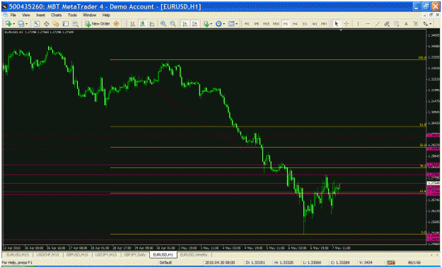This screenshot has height=267, width=442.
Task: Toggle the Chart Shift icon
Action: tap(194, 24)
